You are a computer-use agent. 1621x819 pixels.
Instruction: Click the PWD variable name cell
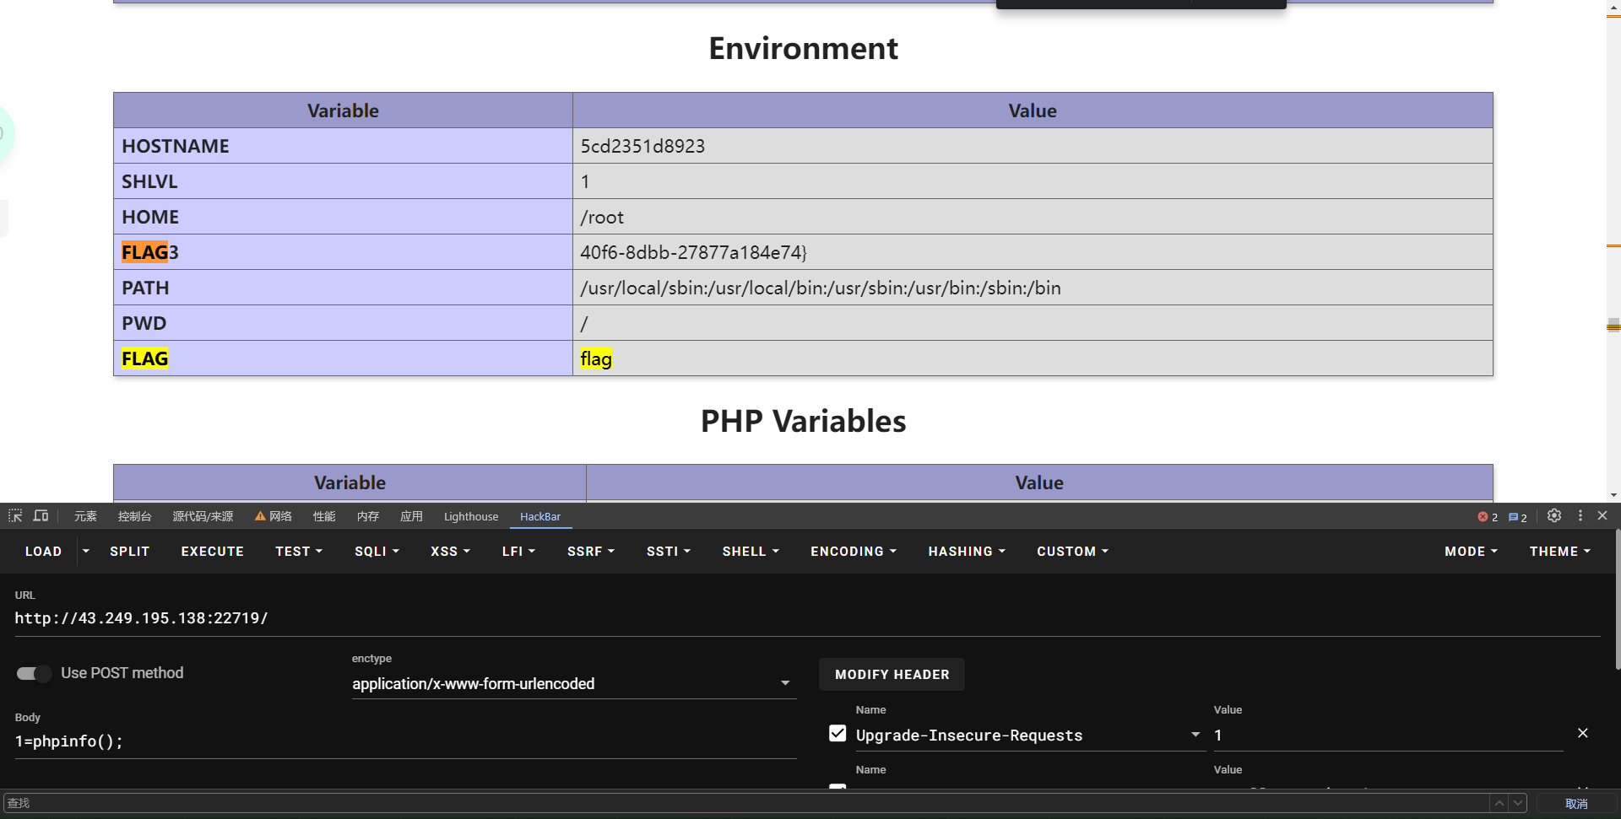(343, 323)
